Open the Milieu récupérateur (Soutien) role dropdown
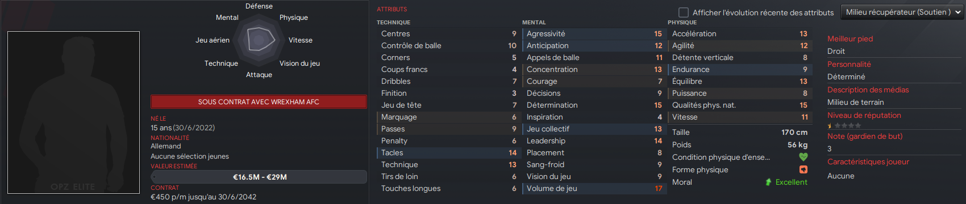The image size is (966, 204). [x=903, y=12]
